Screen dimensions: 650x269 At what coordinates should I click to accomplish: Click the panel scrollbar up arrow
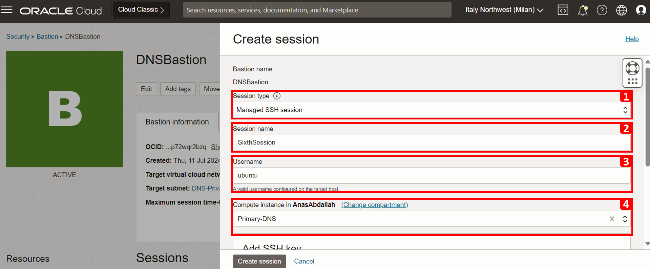click(x=647, y=62)
